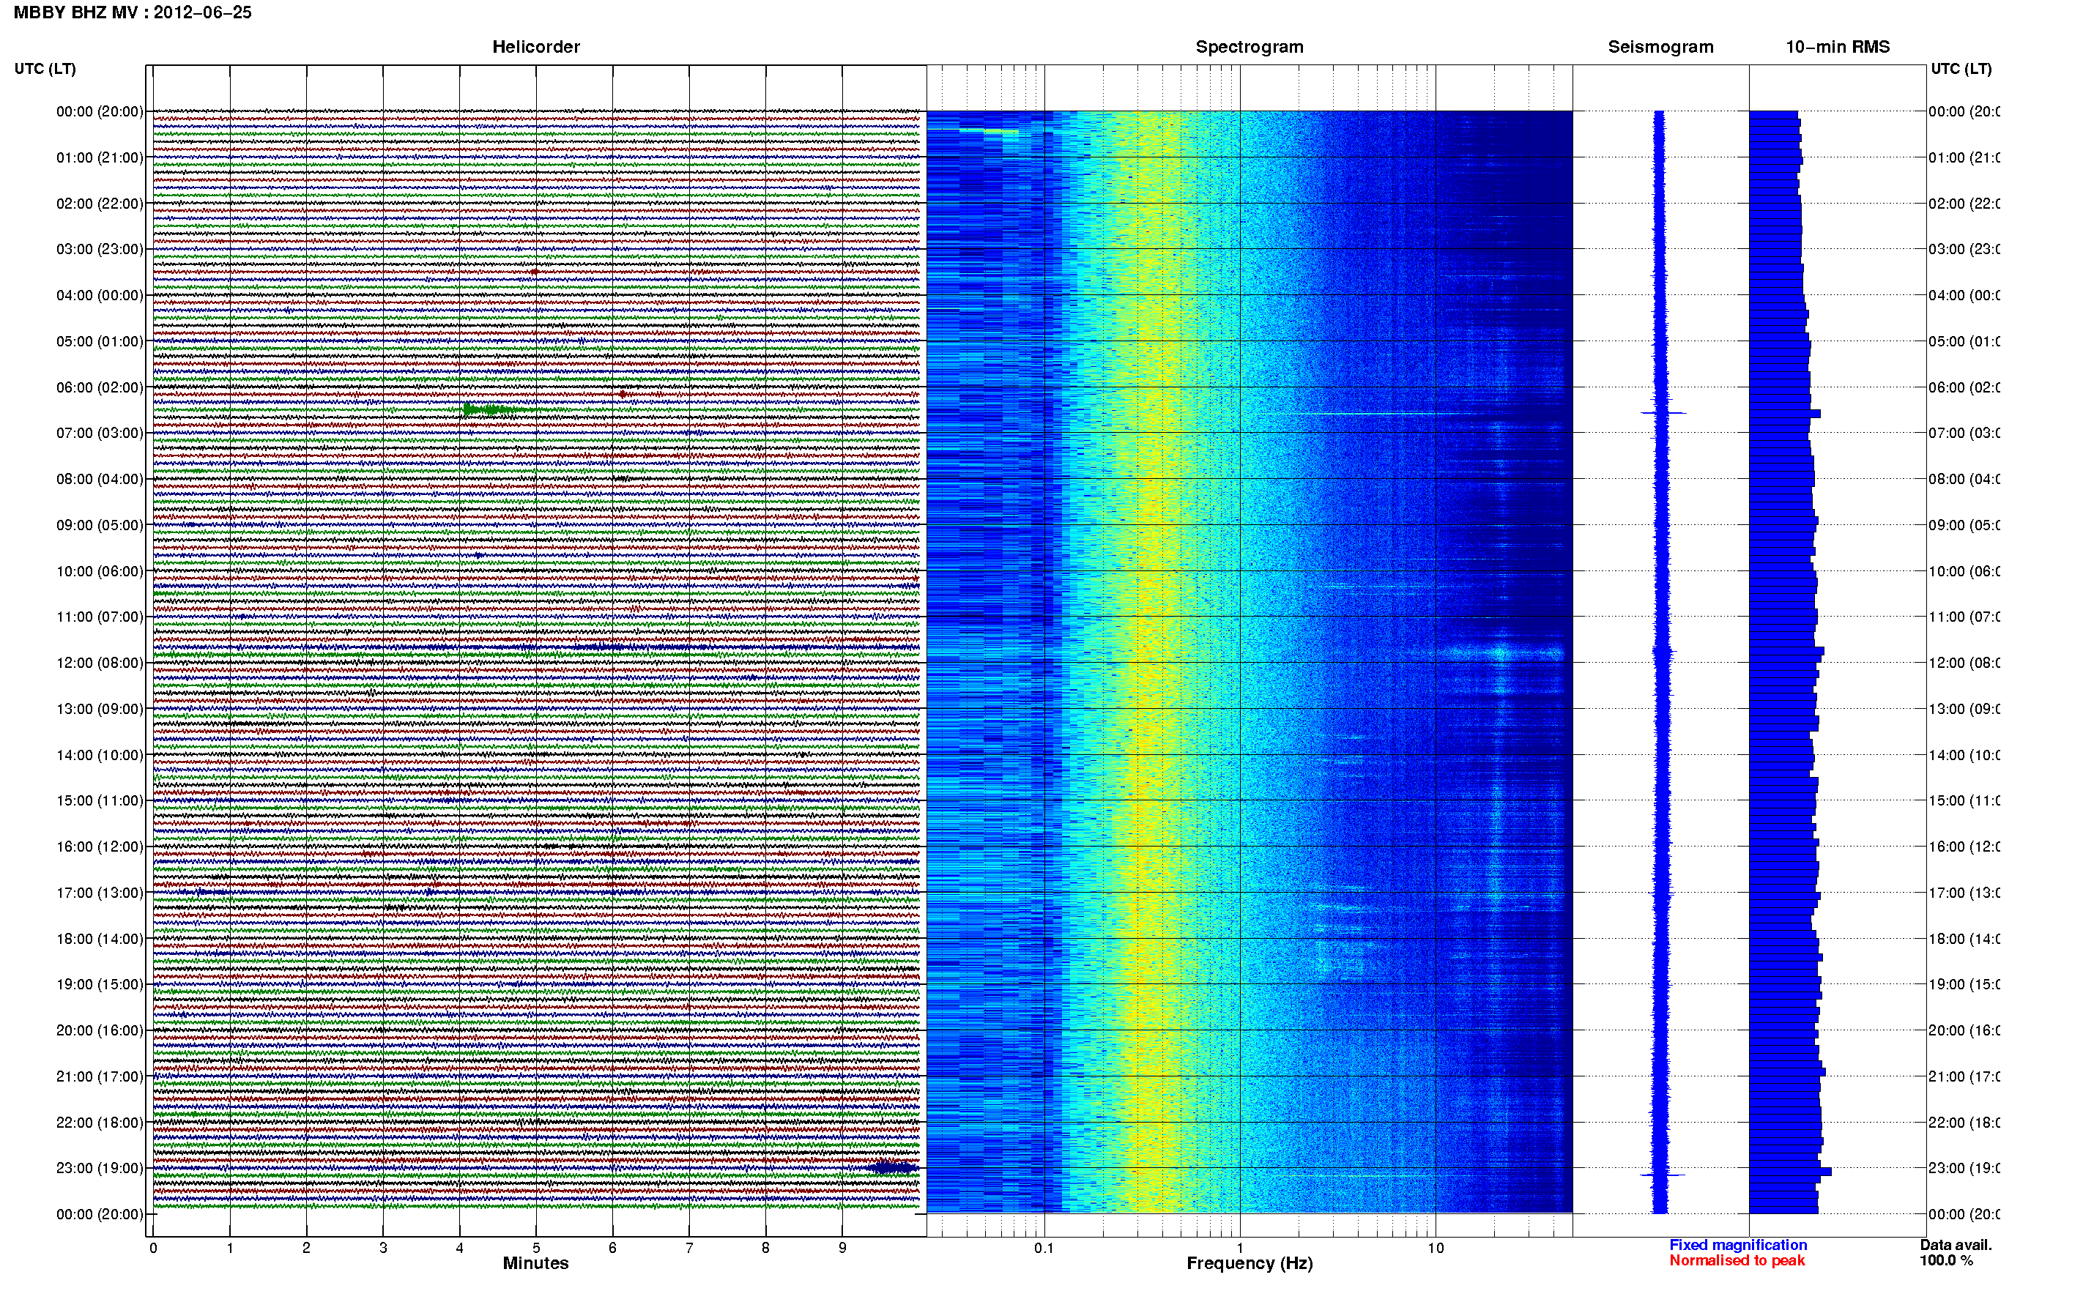Click the 'Data avail.' label
The height and width of the screenshot is (1302, 2083).
click(1956, 1245)
